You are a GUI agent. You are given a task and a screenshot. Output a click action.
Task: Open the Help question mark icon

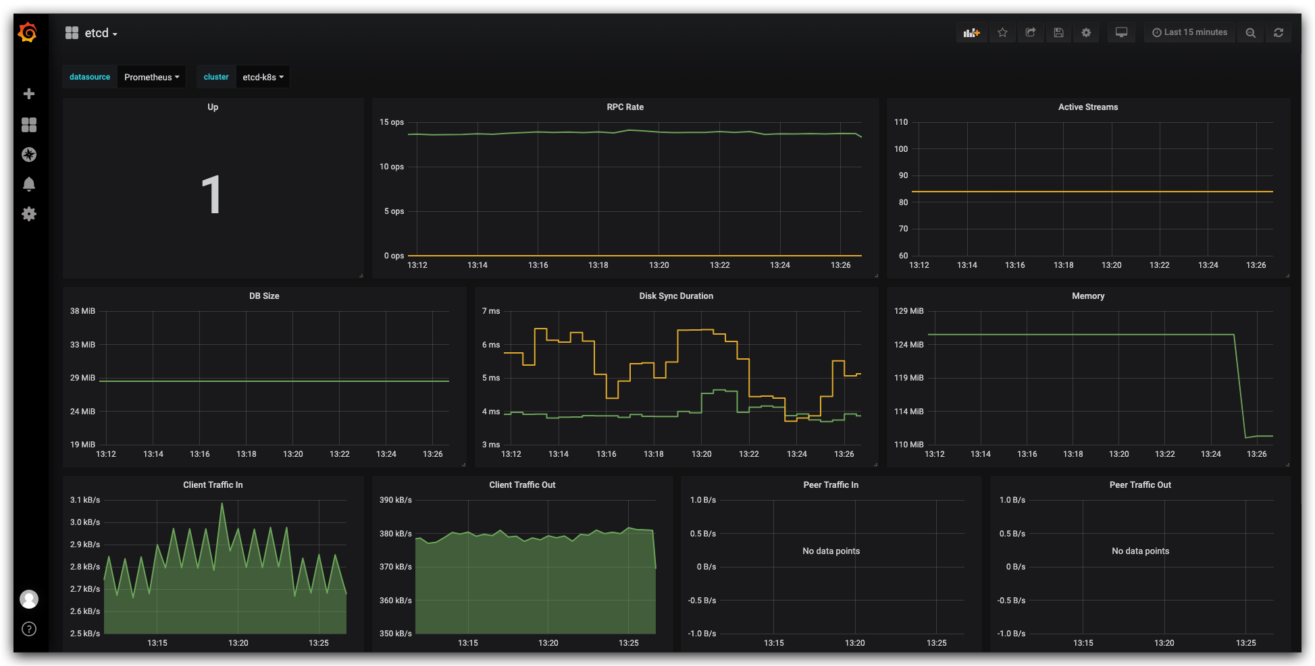coord(29,629)
